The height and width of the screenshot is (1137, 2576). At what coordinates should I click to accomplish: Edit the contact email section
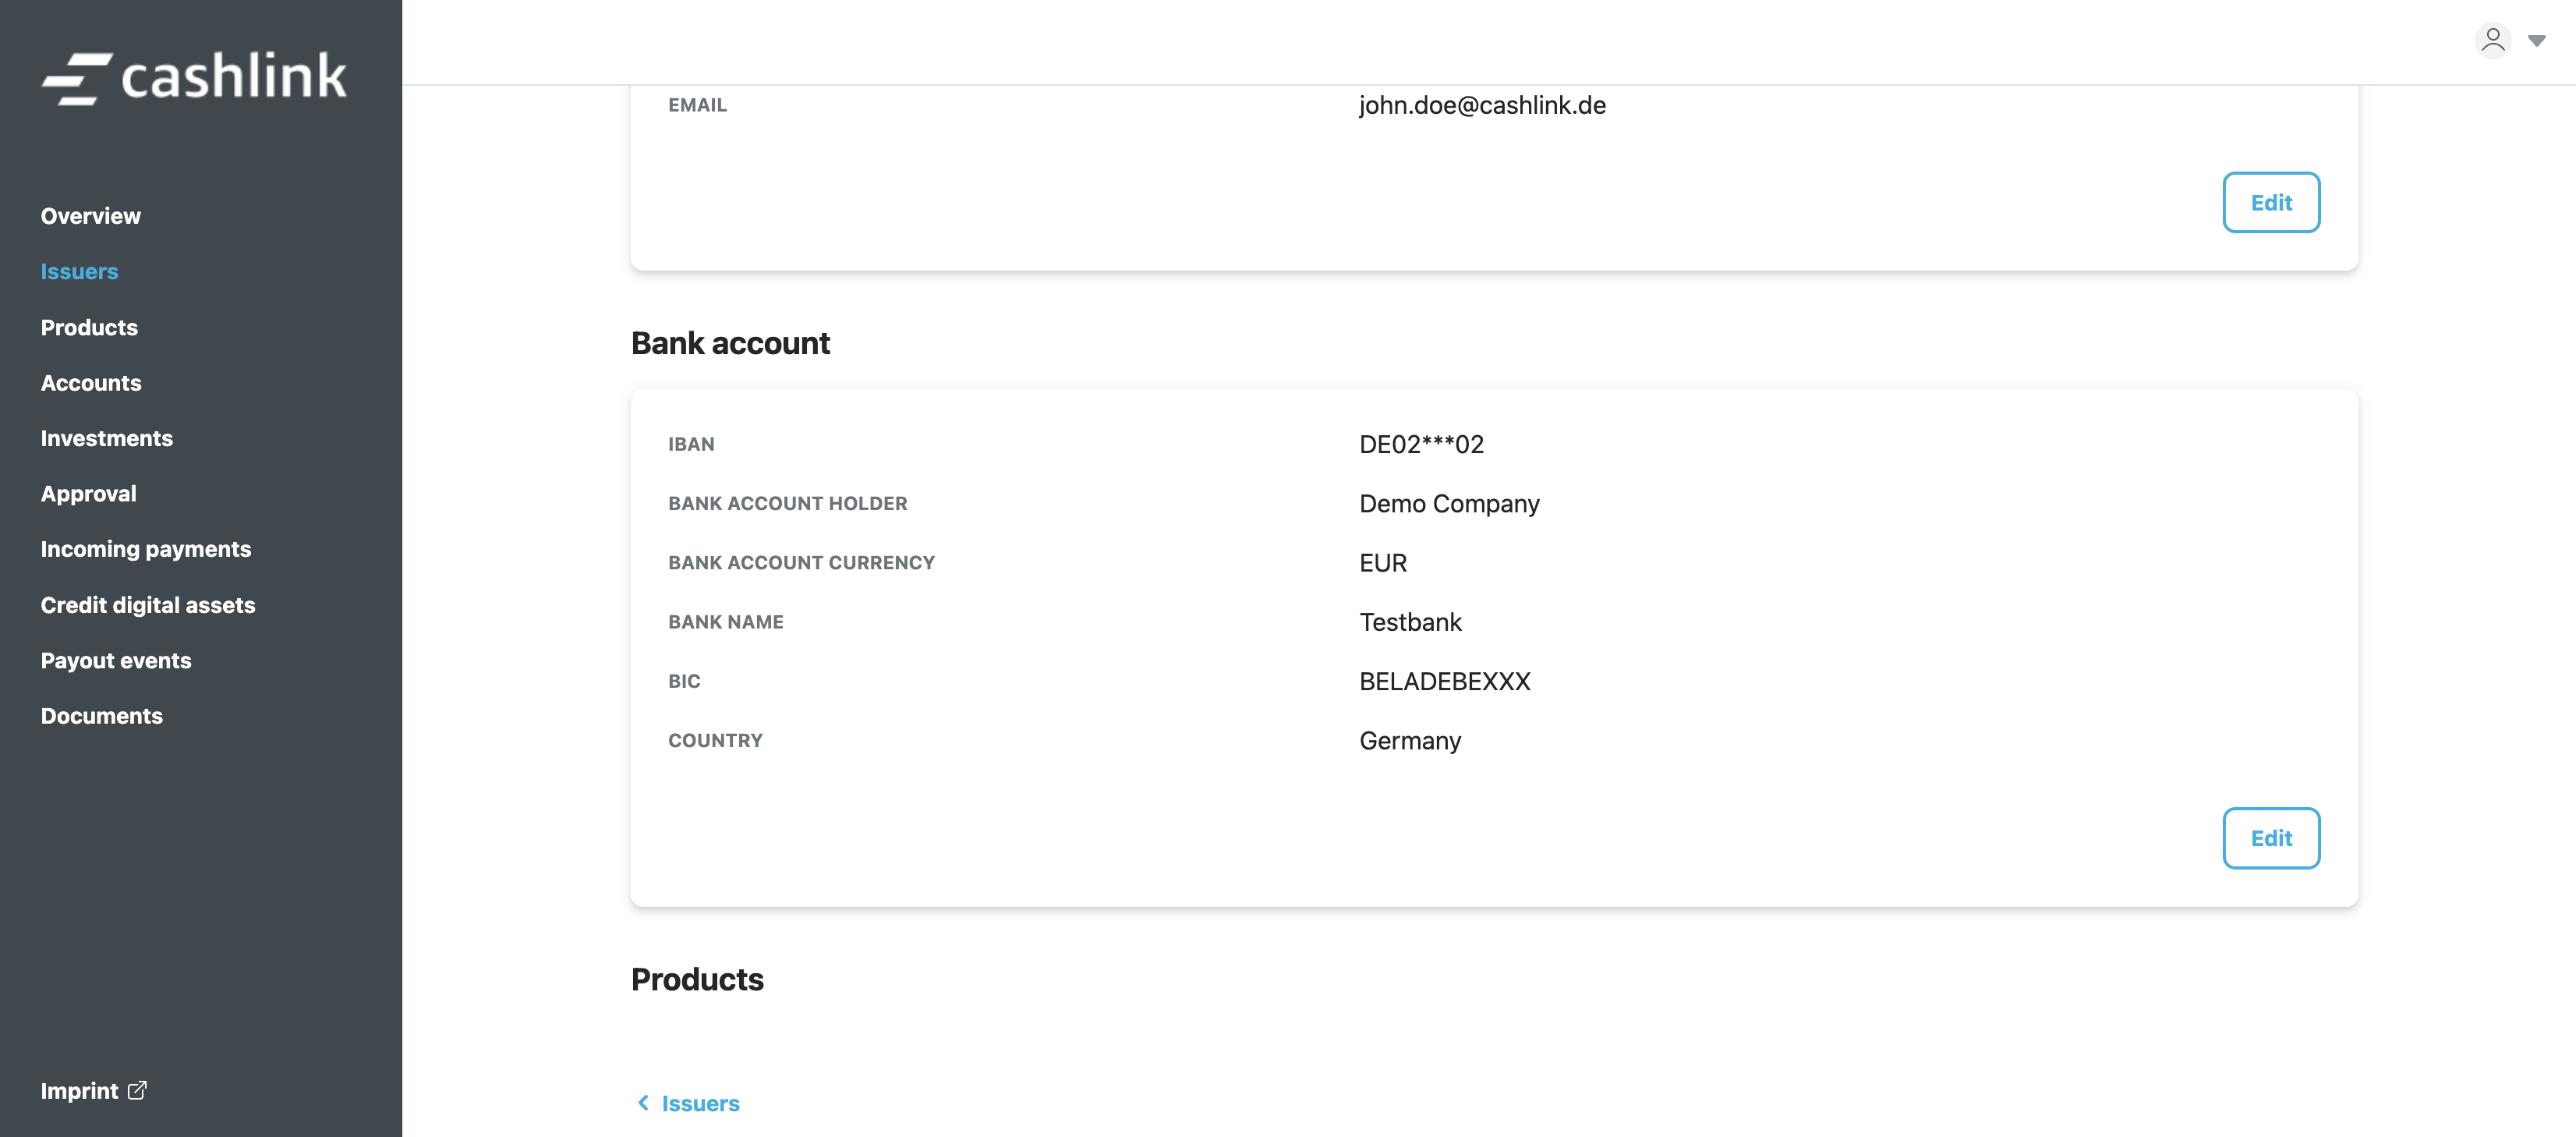(x=2270, y=202)
